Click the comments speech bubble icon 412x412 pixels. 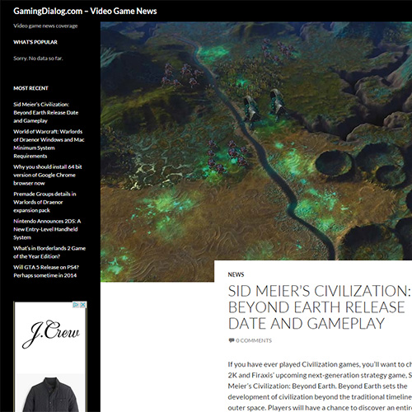pyautogui.click(x=232, y=340)
